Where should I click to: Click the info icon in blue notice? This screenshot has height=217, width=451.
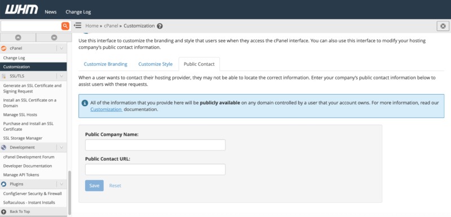(x=85, y=103)
